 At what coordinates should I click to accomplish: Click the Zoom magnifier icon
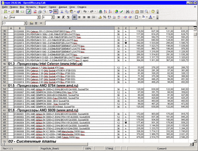[x=147, y=12]
